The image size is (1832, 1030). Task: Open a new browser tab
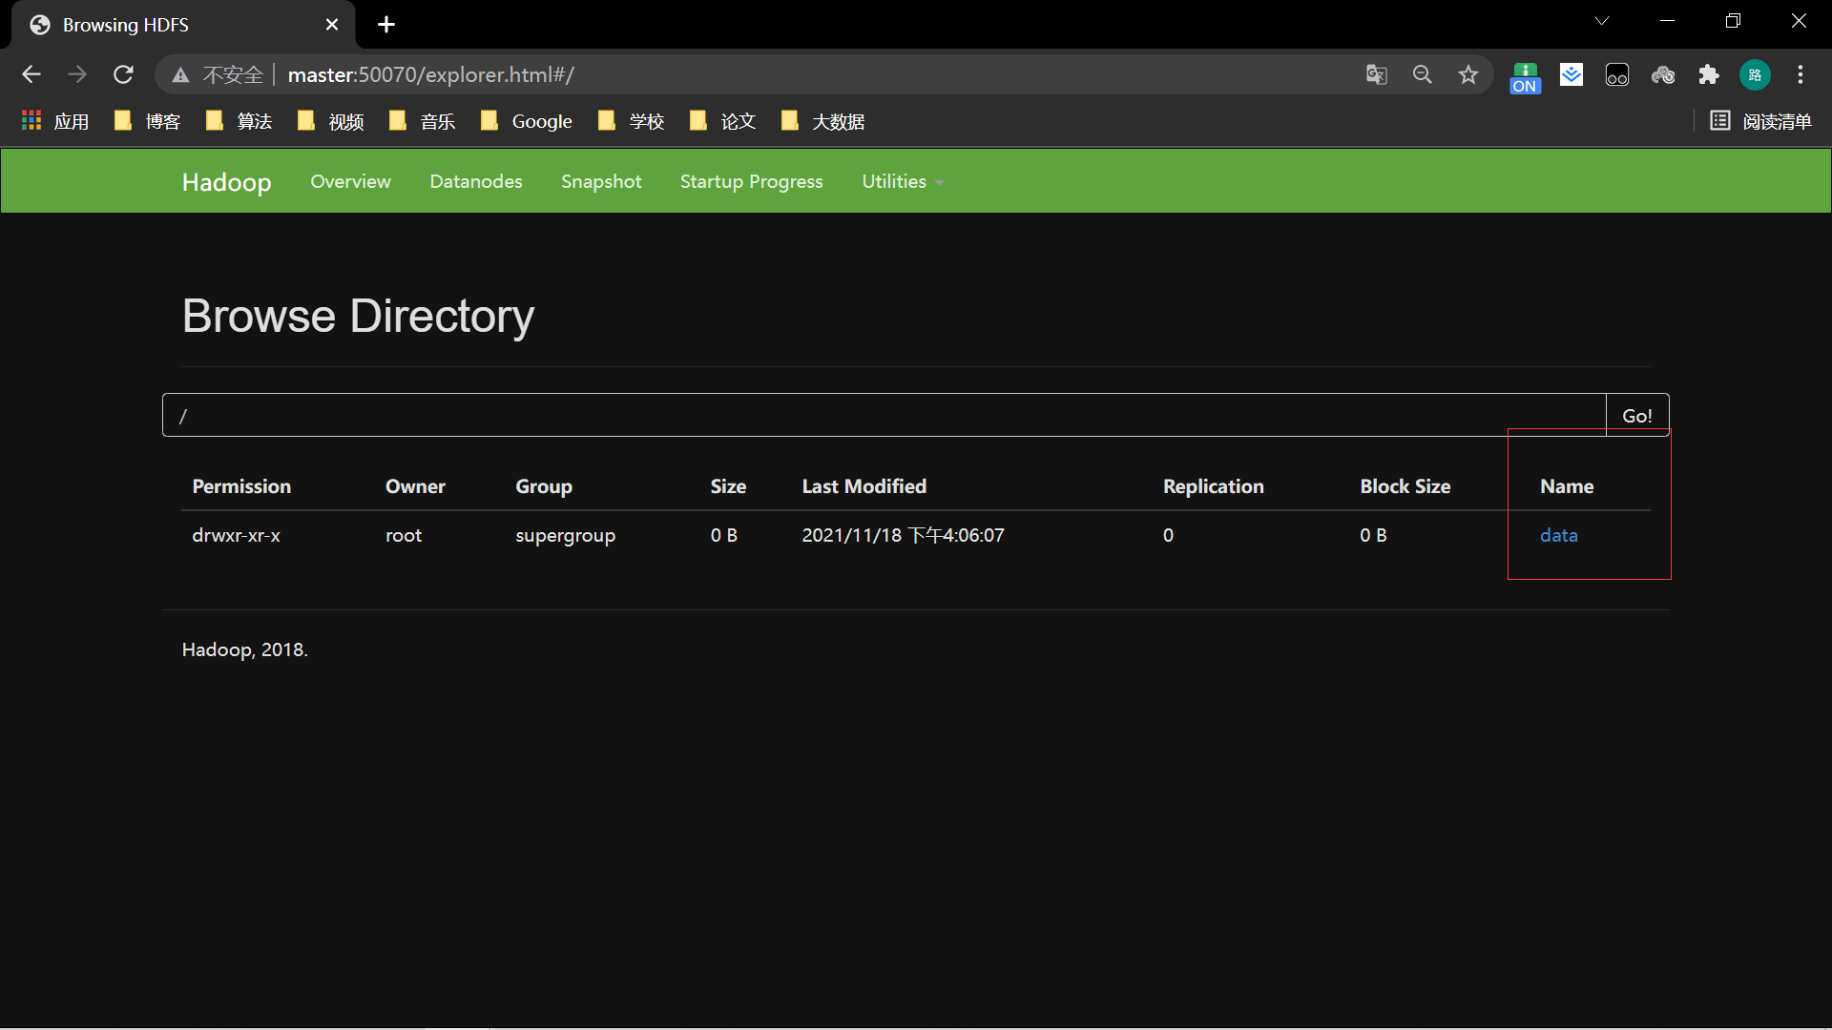click(x=386, y=25)
